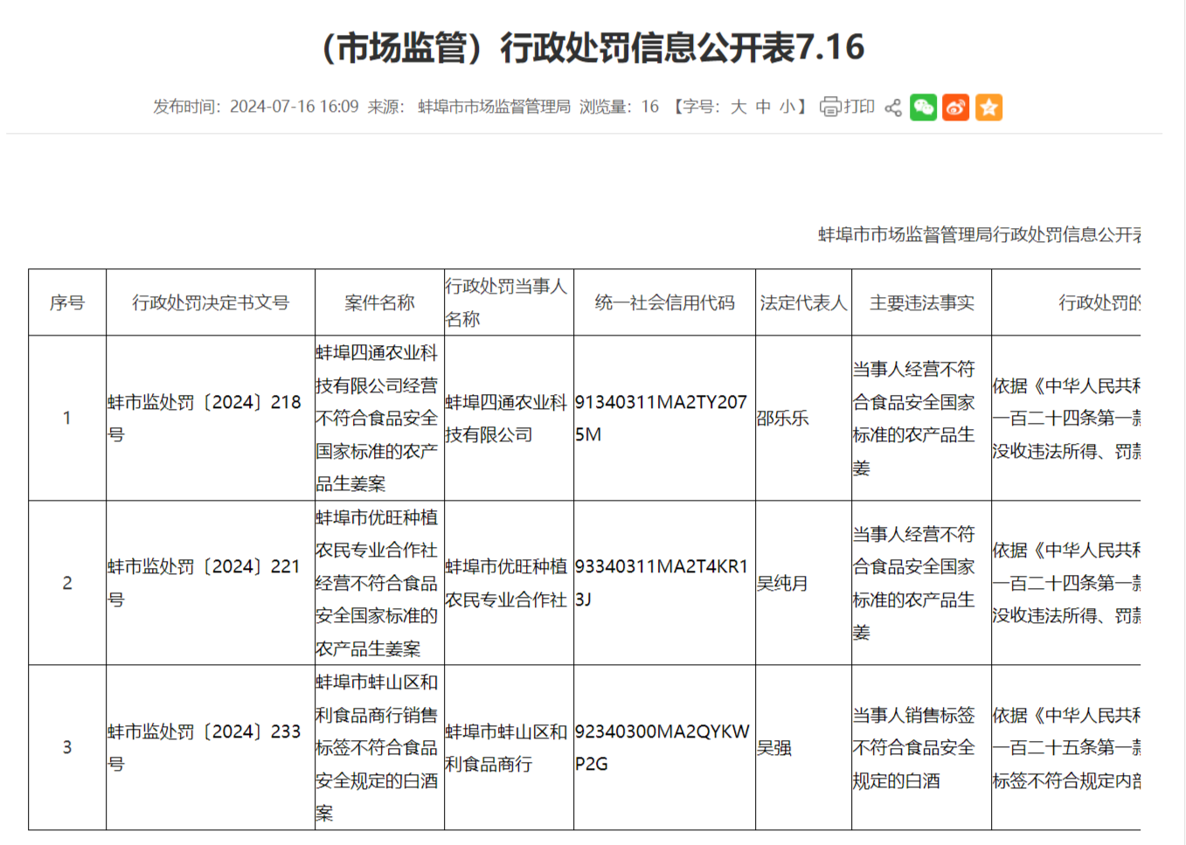The width and height of the screenshot is (1186, 845).
Task: Click case name cell for 优旺种植农民专业合作社 ginger case
Action: (379, 583)
